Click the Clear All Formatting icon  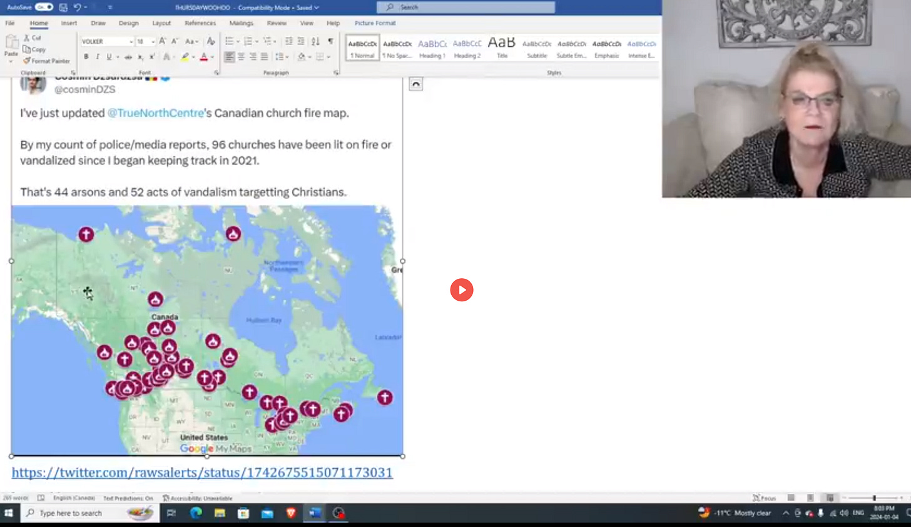pos(211,41)
